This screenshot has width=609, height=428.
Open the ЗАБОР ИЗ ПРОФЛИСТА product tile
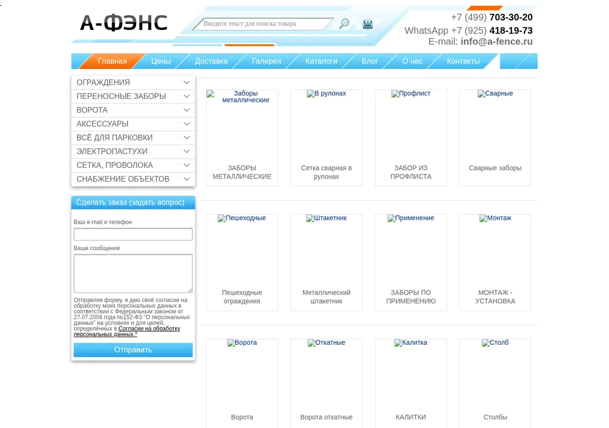coord(411,138)
